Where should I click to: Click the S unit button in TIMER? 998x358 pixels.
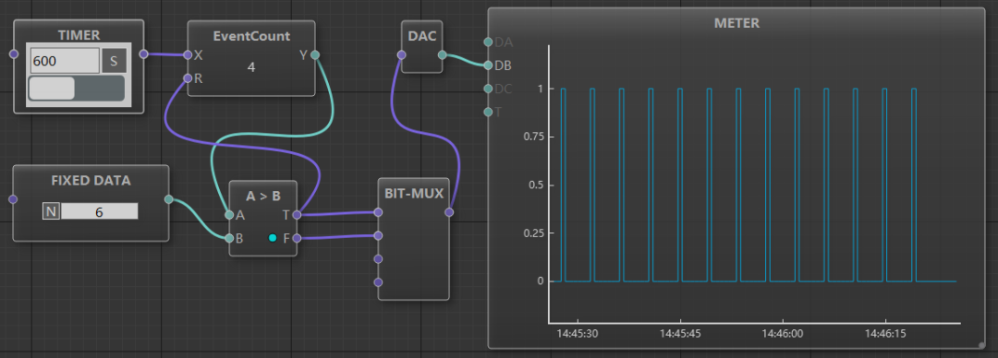pos(114,61)
